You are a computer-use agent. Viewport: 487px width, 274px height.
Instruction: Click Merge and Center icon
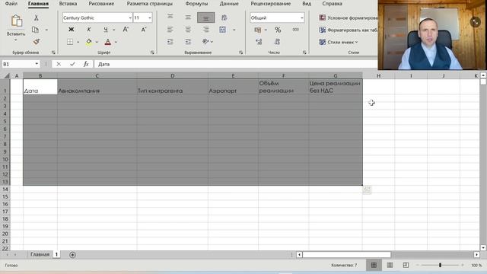[223, 30]
